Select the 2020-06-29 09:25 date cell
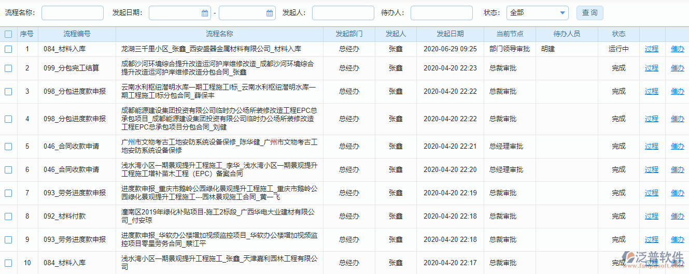Viewport: 689px width, 274px height. (450, 49)
